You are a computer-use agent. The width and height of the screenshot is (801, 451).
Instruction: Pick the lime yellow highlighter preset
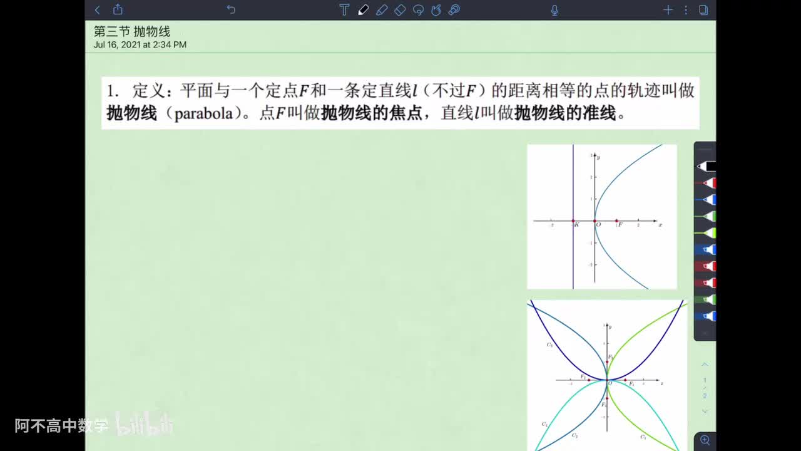(x=706, y=233)
